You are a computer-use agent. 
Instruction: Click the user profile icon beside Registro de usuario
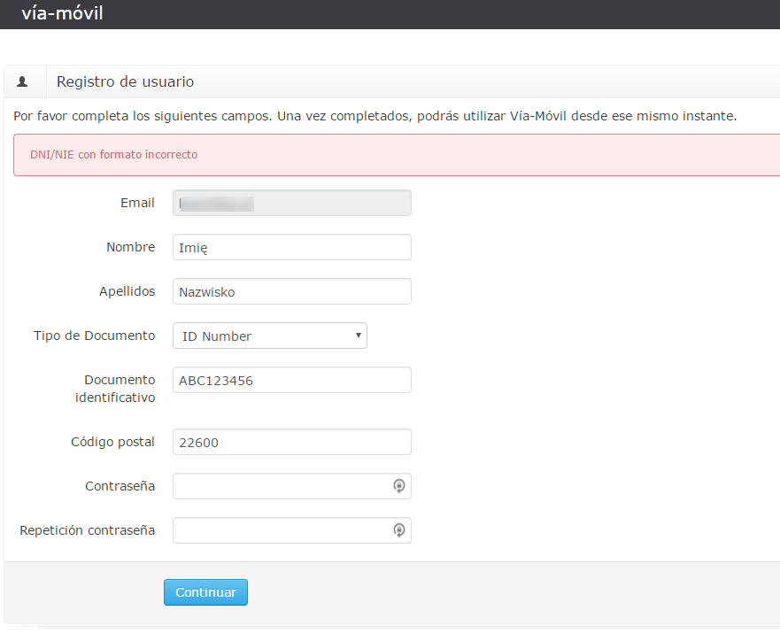point(22,81)
